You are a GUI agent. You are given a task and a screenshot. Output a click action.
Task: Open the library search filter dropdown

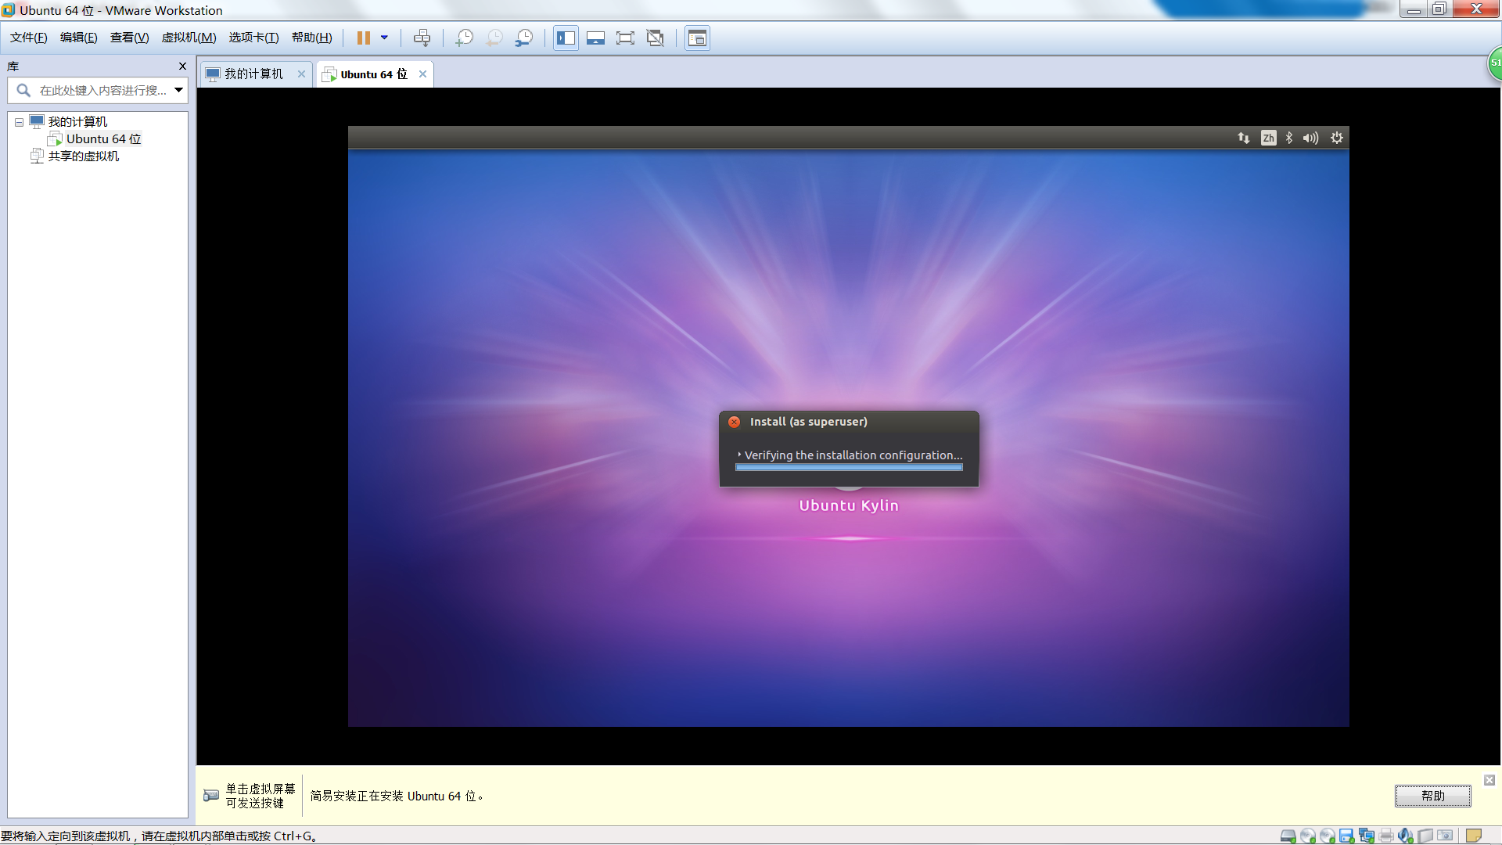(x=179, y=90)
